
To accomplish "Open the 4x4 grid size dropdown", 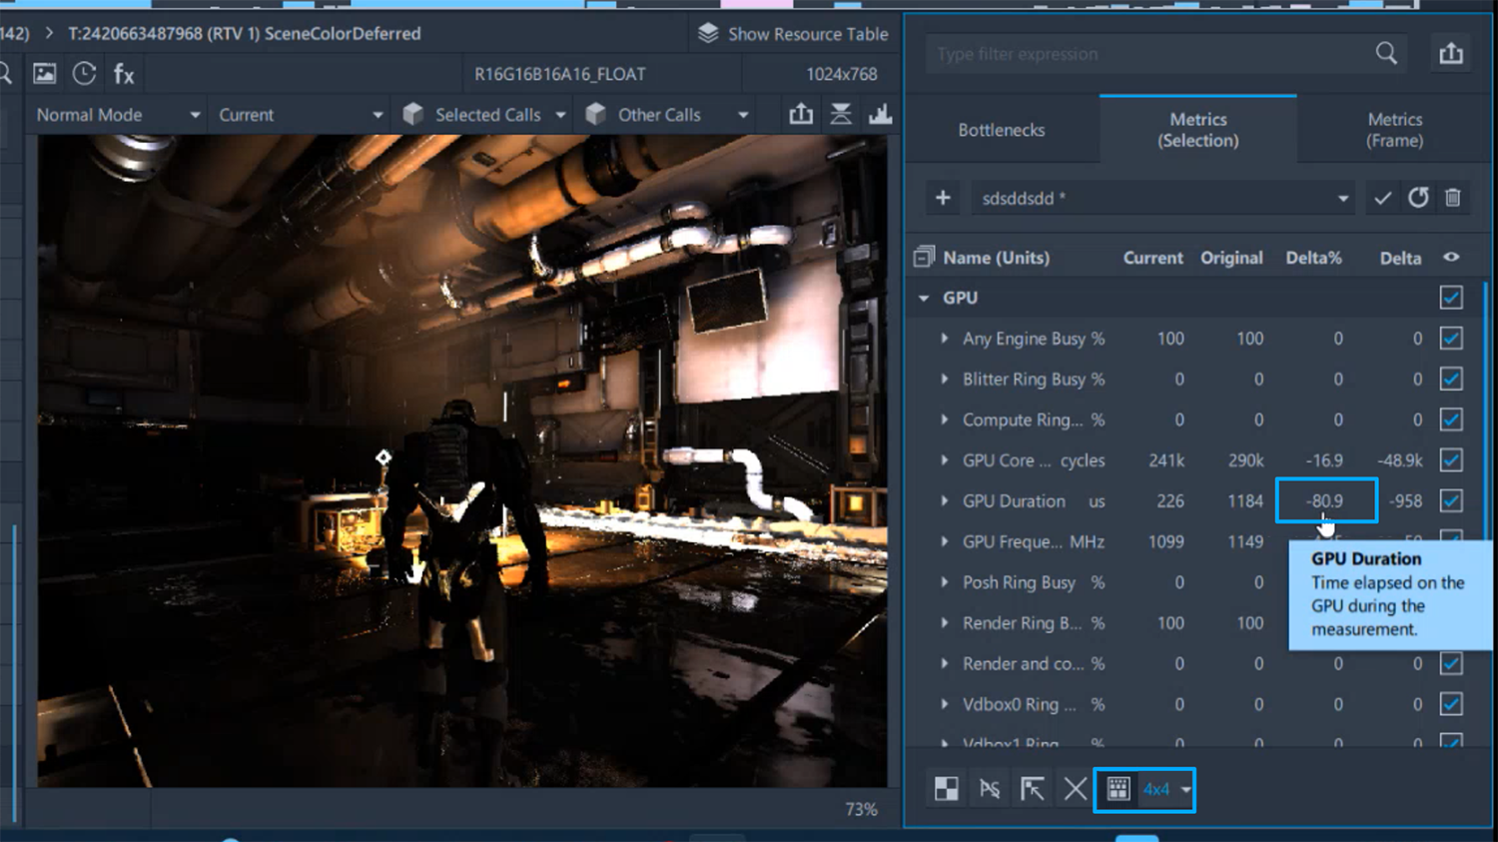I will click(x=1185, y=790).
